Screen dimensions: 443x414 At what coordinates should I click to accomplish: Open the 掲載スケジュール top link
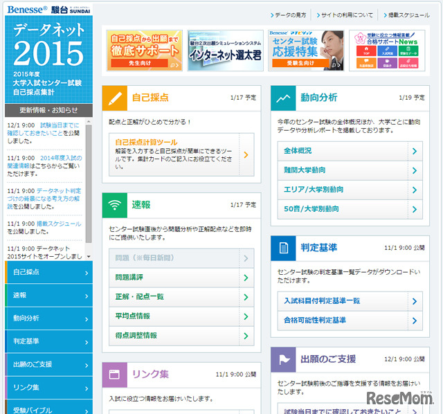[x=406, y=15]
